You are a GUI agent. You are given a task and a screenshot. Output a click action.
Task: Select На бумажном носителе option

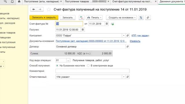tap(57, 66)
